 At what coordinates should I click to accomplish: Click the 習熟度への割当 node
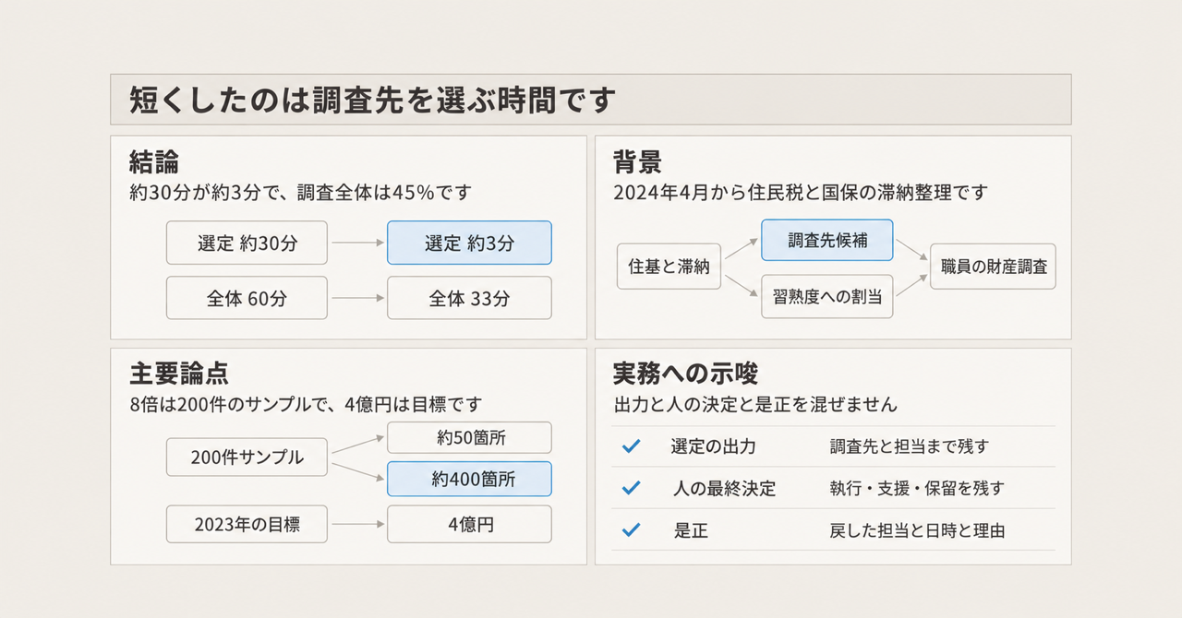click(827, 296)
